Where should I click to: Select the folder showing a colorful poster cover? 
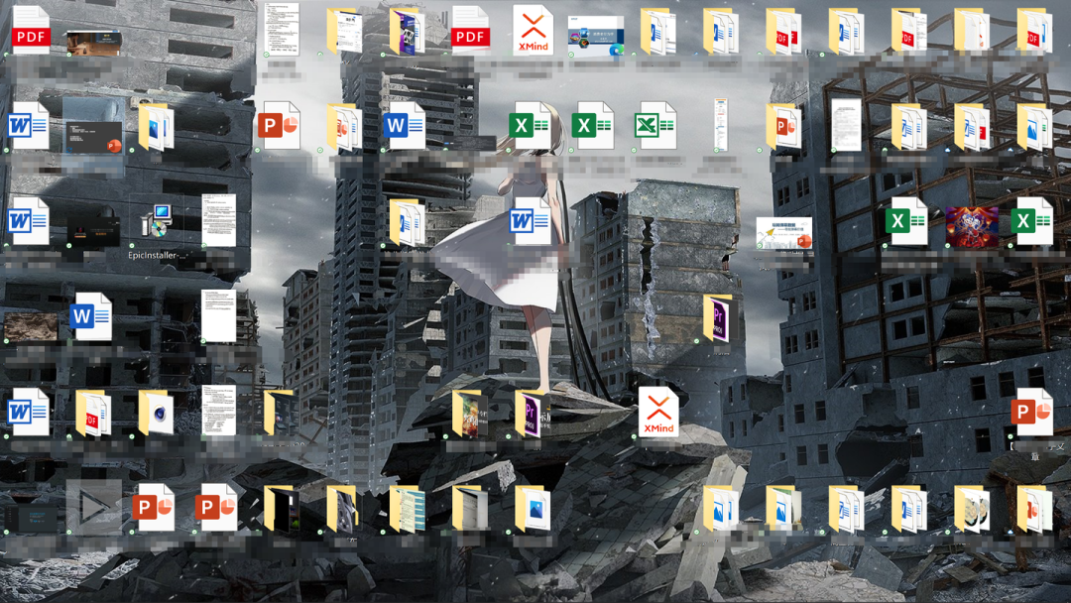(470, 414)
